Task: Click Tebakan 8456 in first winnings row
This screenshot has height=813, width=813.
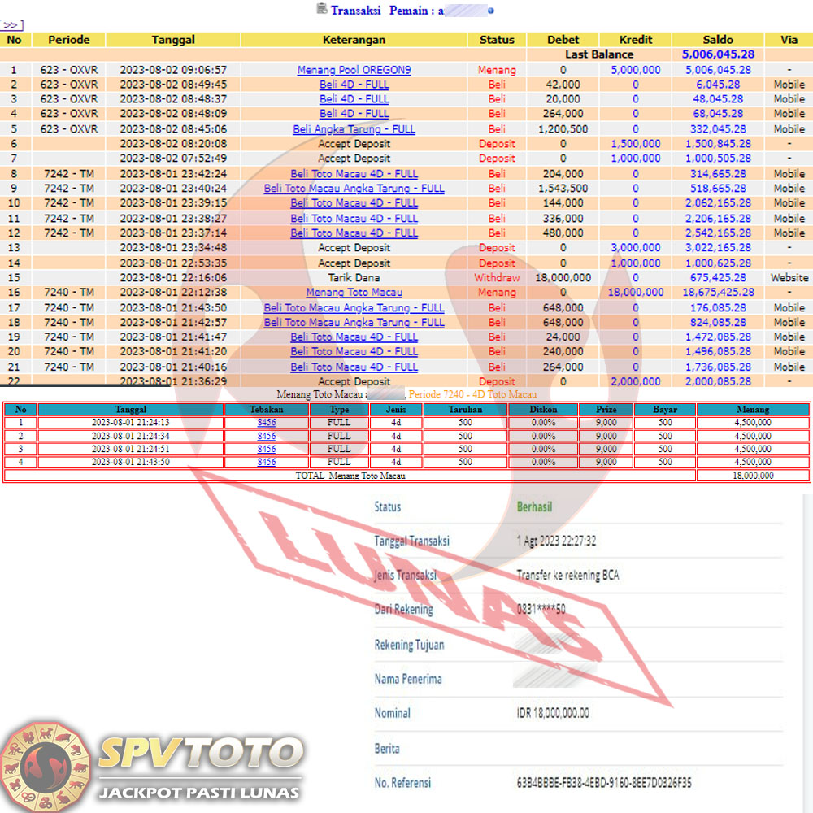Action: (x=267, y=423)
